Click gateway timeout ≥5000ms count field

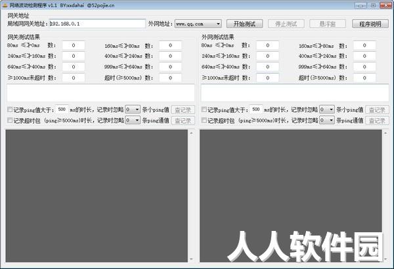click(170, 77)
